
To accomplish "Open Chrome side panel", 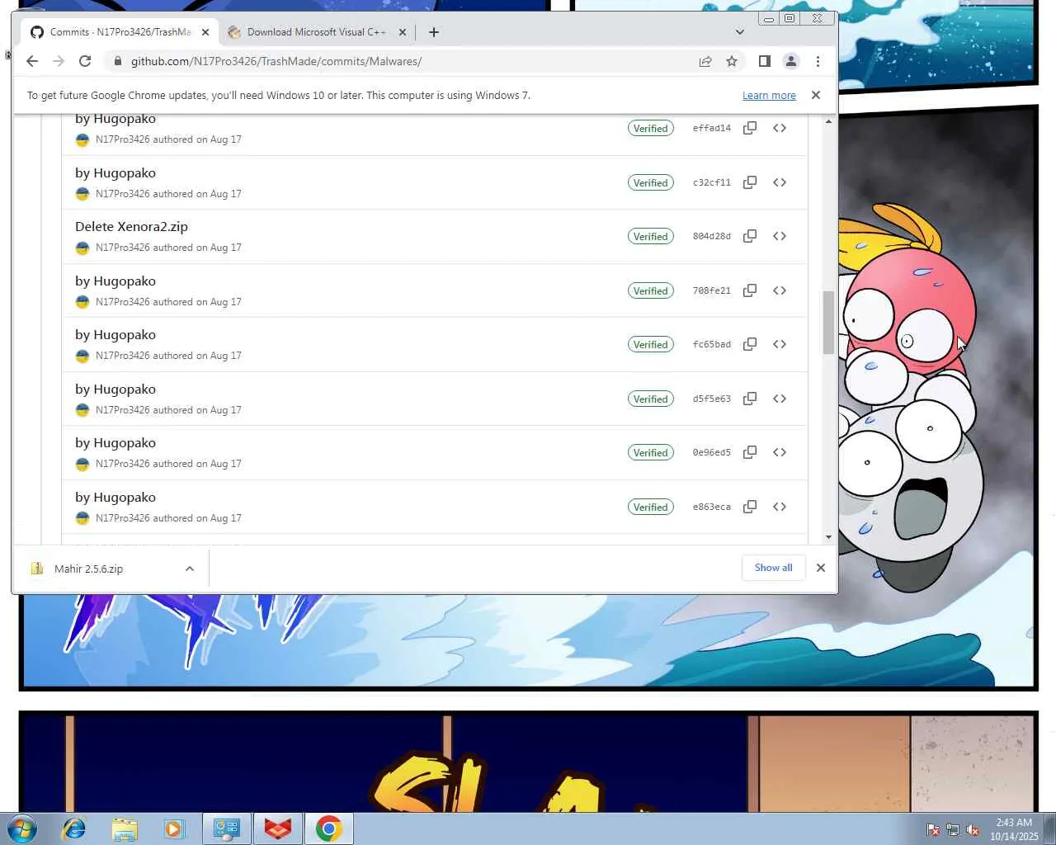I will click(x=765, y=61).
